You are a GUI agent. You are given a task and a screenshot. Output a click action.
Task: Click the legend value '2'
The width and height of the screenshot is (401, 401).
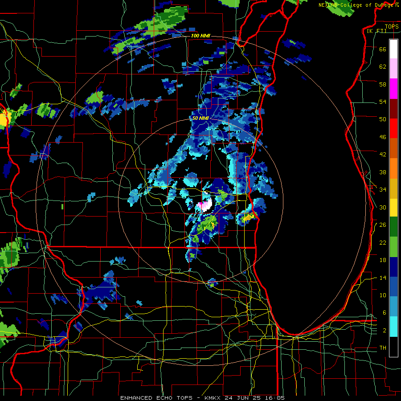(x=384, y=331)
